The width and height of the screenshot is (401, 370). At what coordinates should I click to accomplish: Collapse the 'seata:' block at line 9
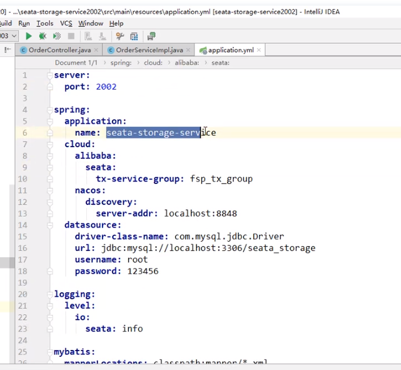(x=50, y=168)
